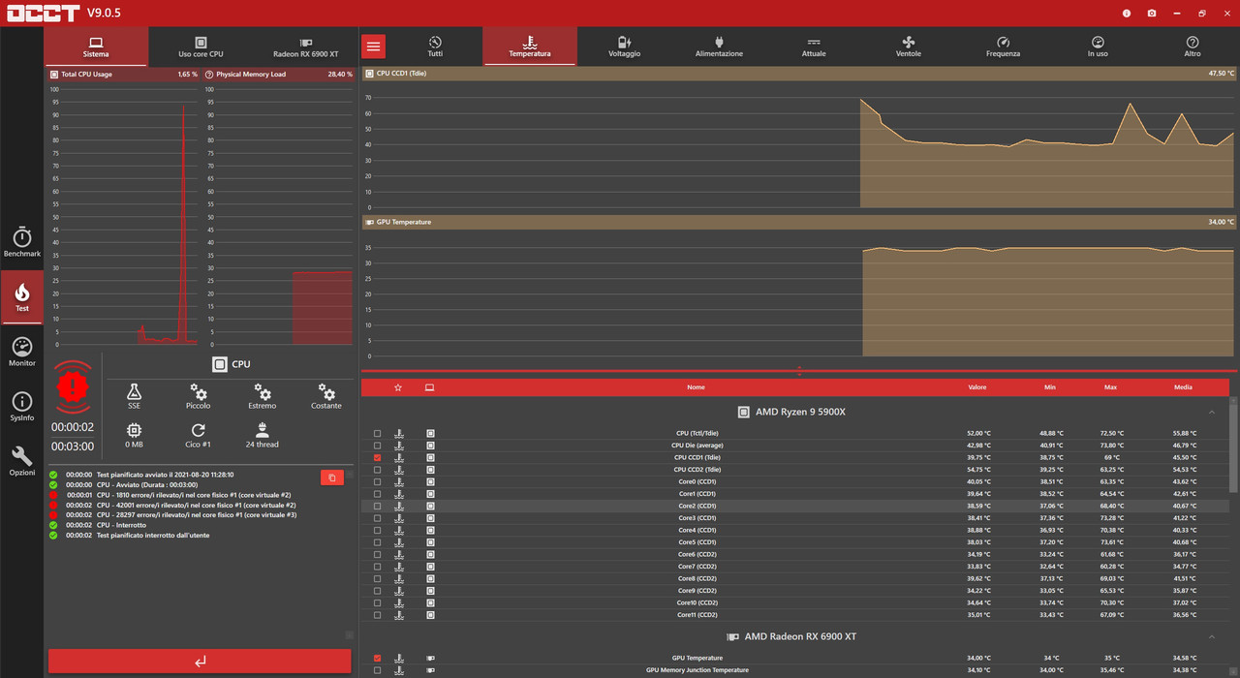This screenshot has height=678, width=1240.
Task: Click the GPU Temperature graph header
Action: coord(799,222)
